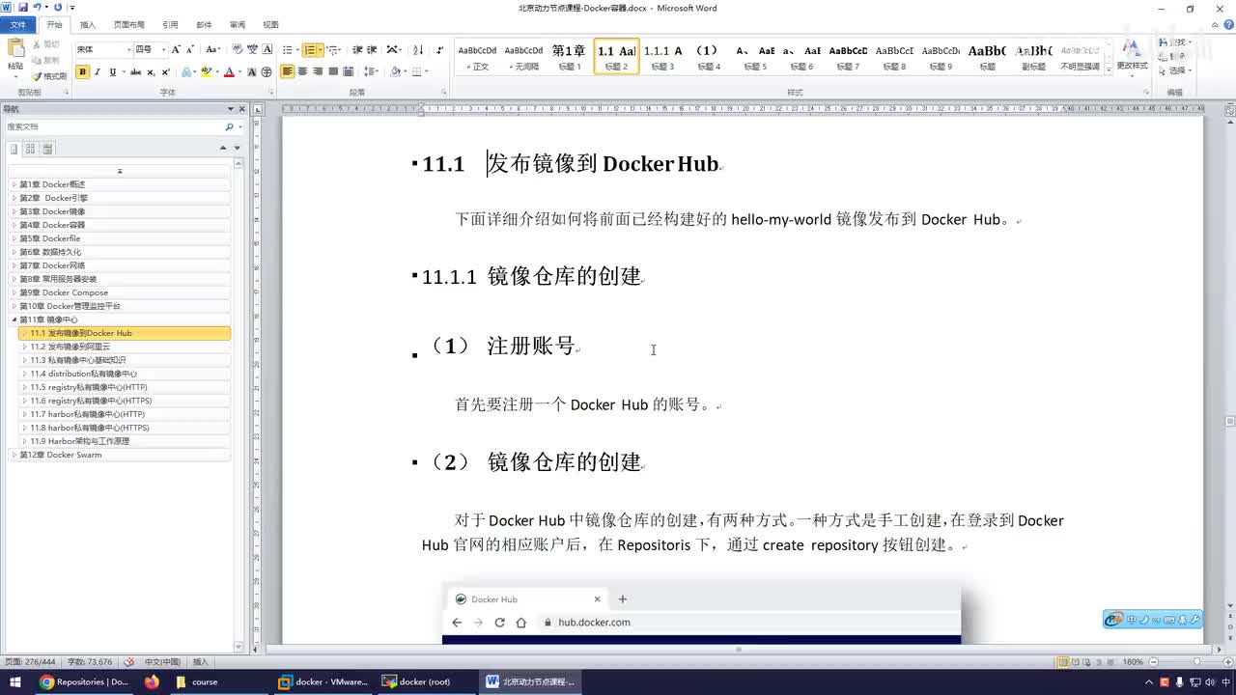Toggle Underline formatting
The width and height of the screenshot is (1236, 695).
(112, 72)
